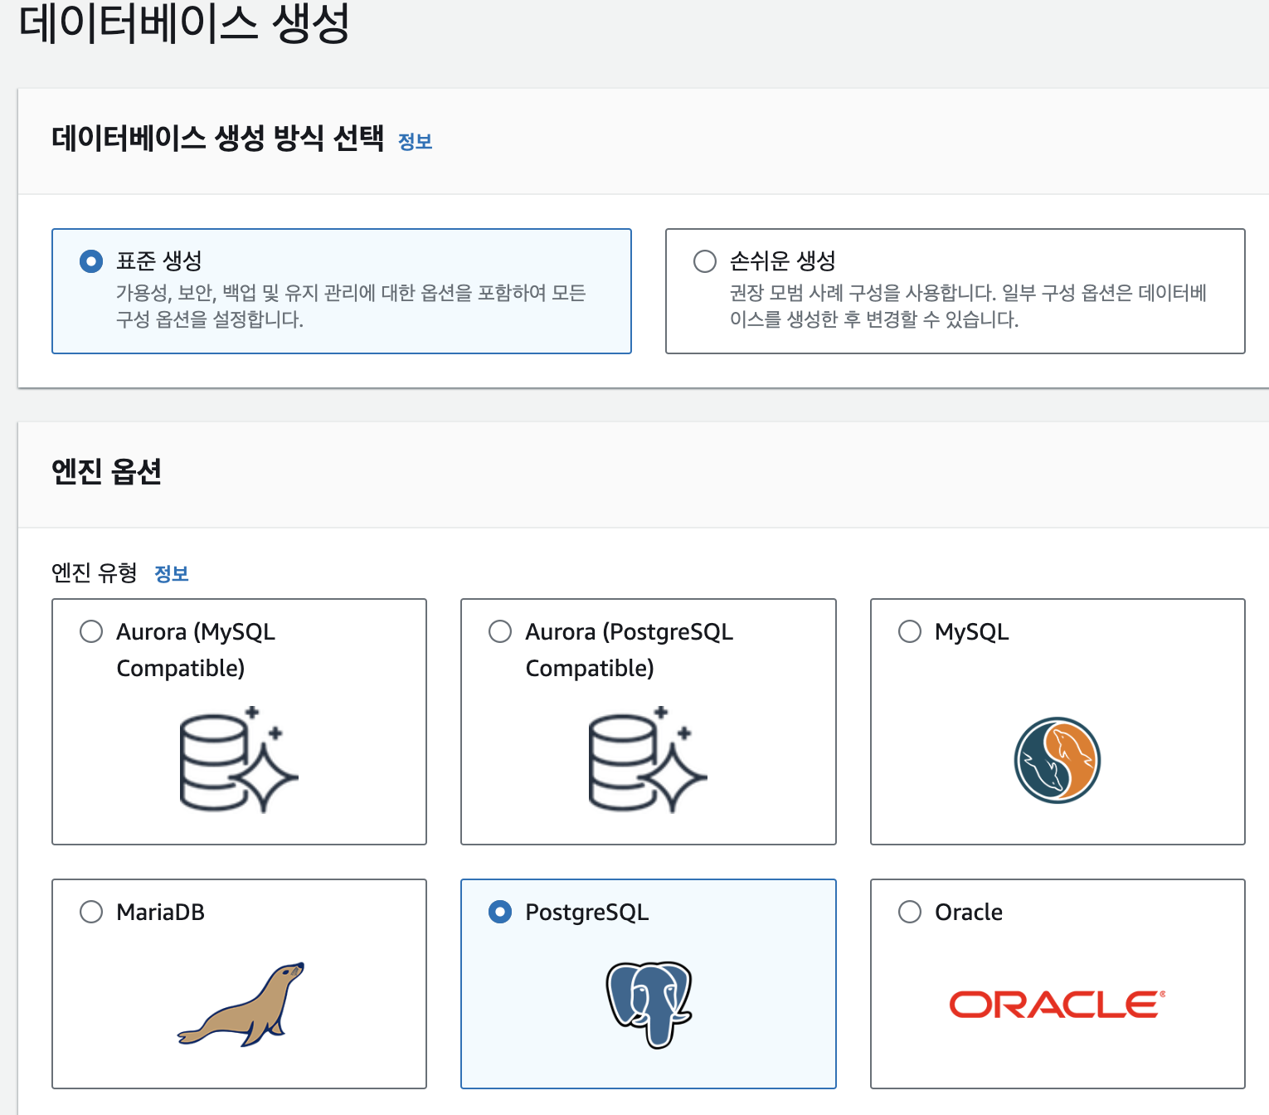Screen dimensions: 1269x1115
Task: Click the Aurora (PostgreSQL Compatible) label
Action: (630, 650)
